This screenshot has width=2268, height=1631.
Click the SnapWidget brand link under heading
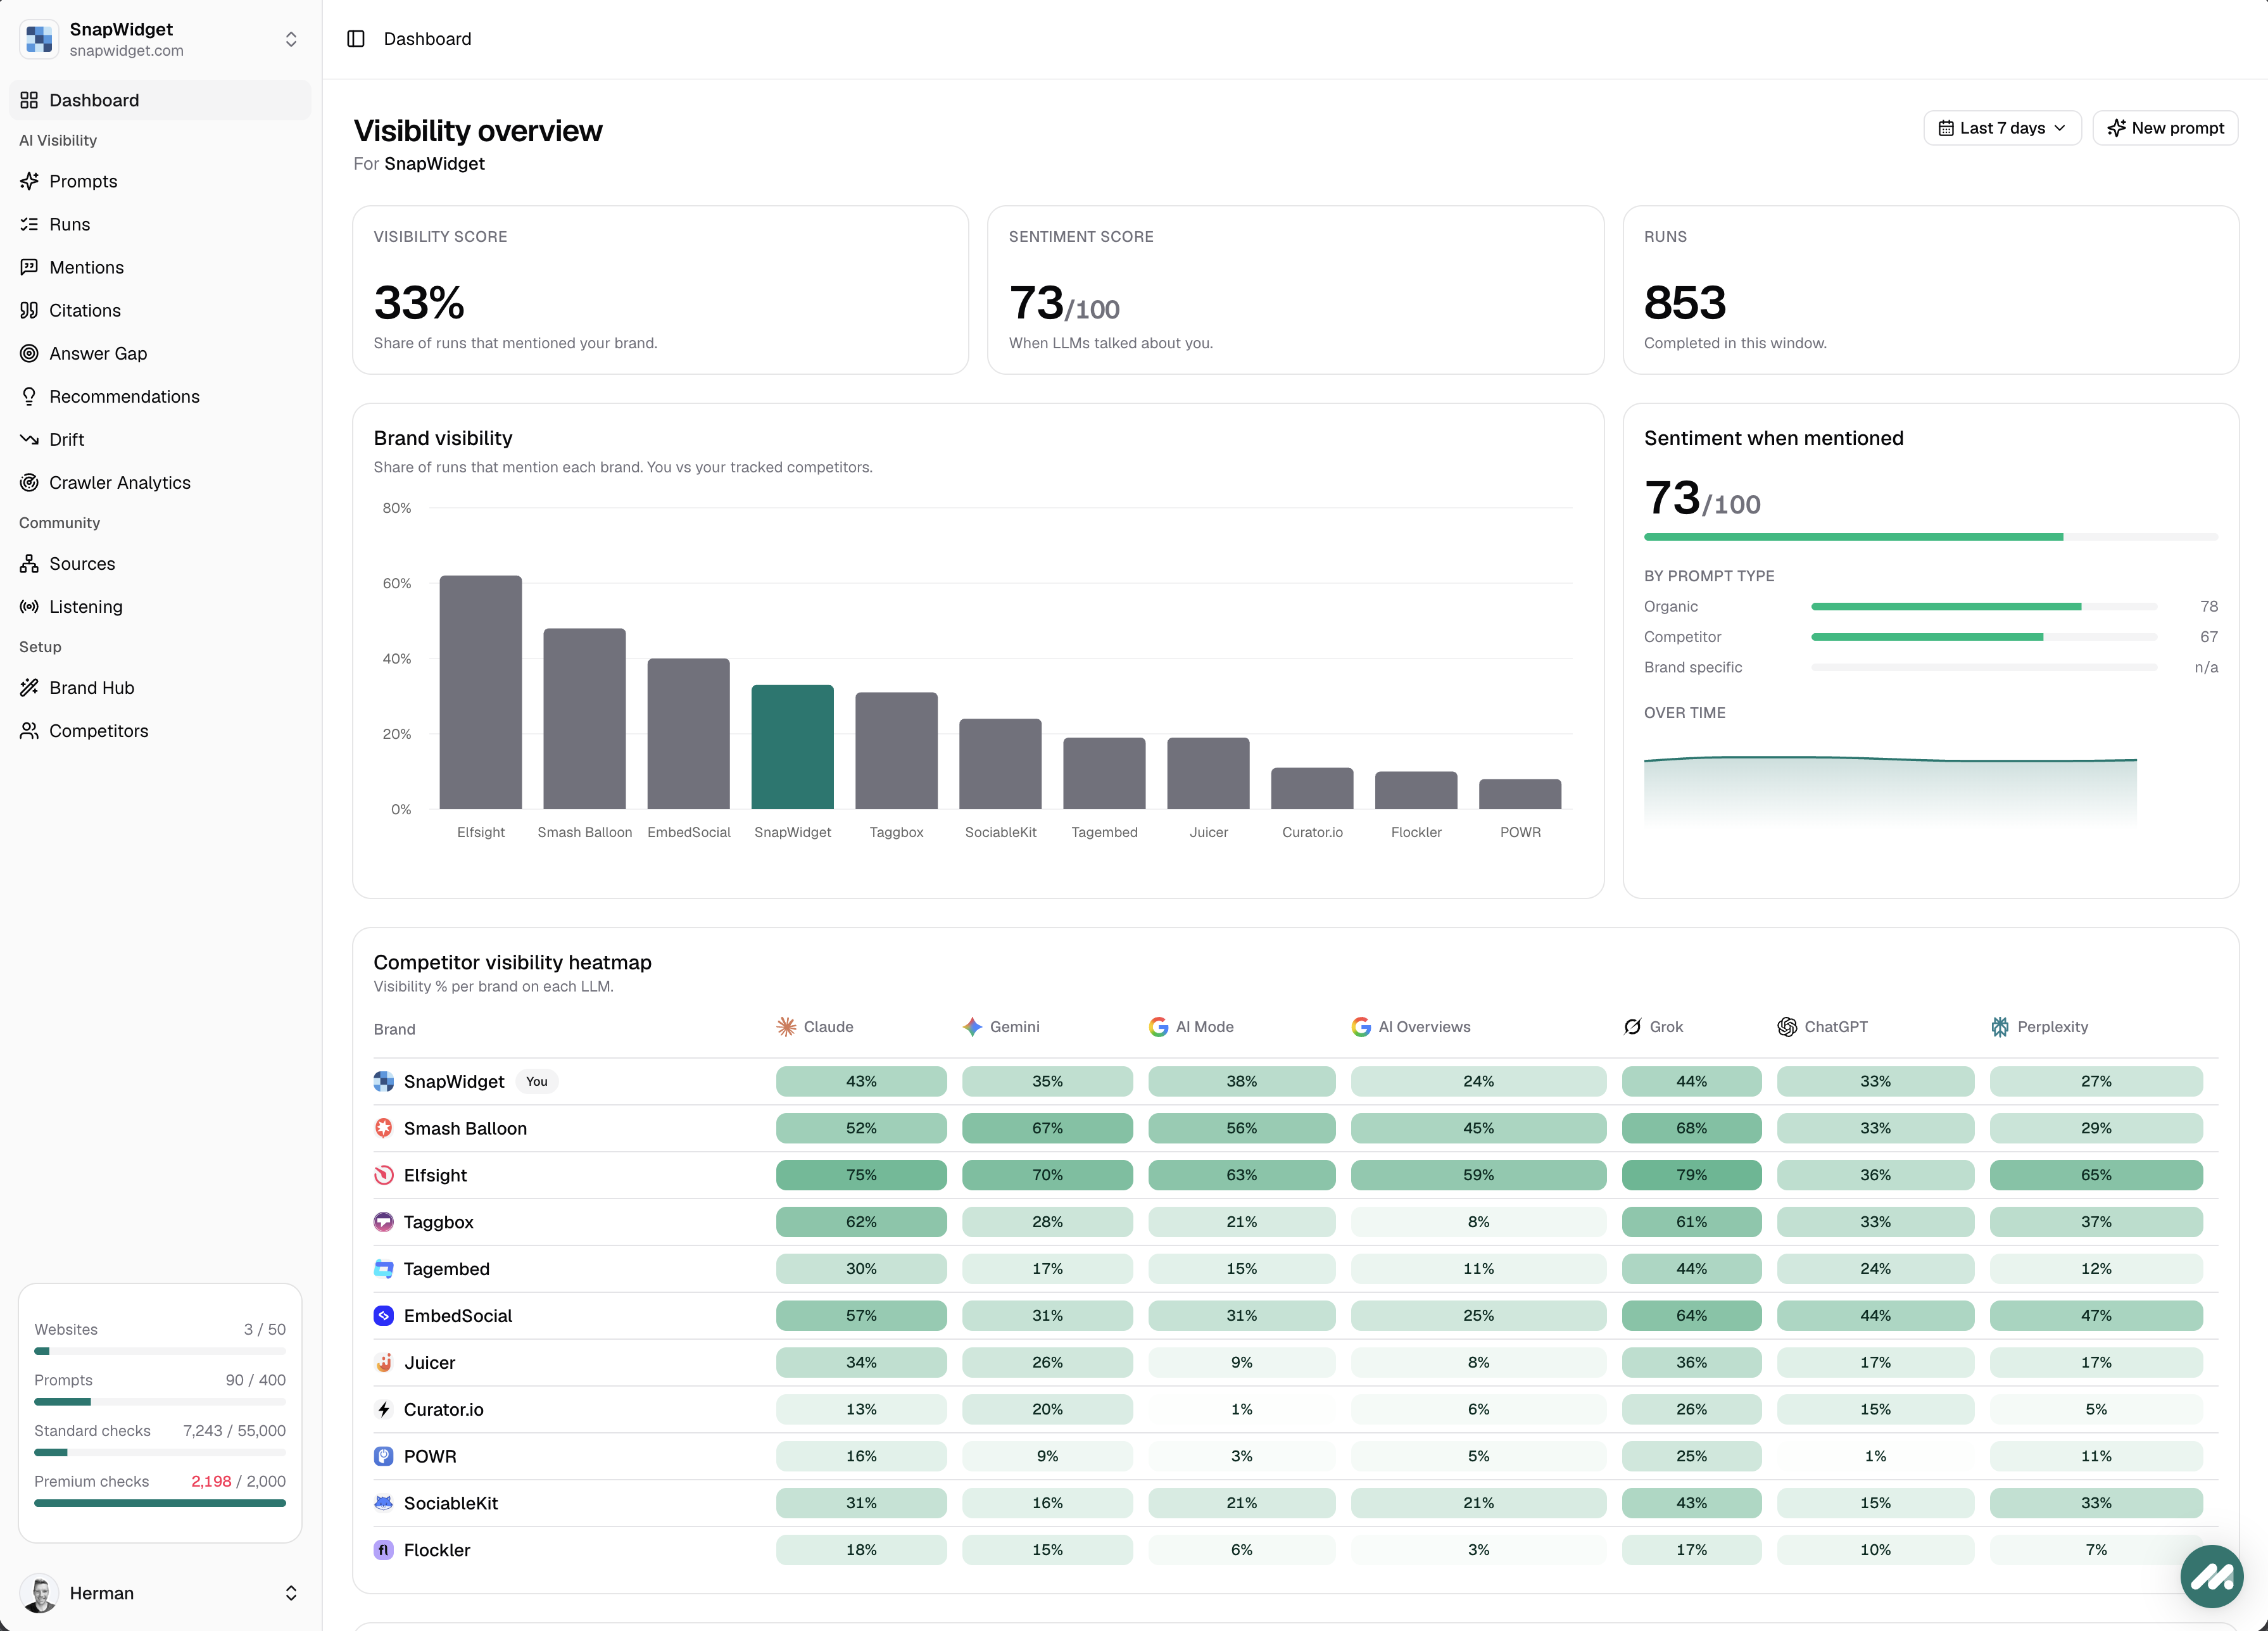(x=434, y=164)
